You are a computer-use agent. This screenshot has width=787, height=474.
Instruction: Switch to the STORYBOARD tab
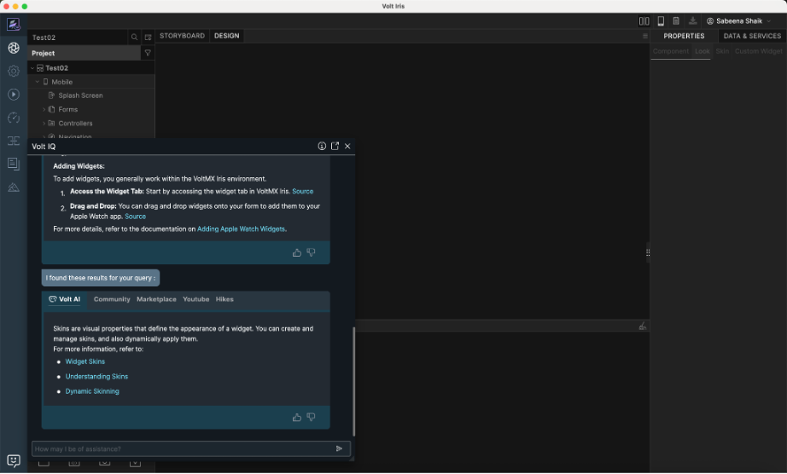click(x=182, y=36)
